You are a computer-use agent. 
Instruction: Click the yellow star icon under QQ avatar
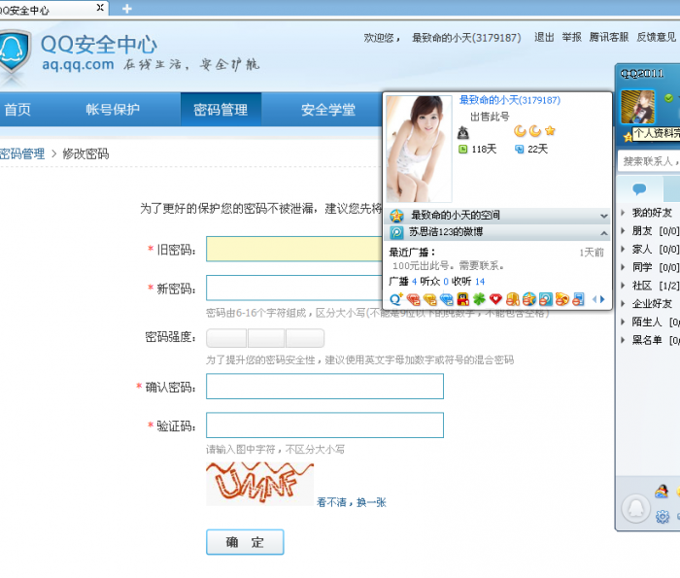(628, 138)
